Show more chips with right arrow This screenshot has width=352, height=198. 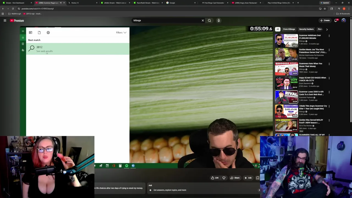coord(327,29)
